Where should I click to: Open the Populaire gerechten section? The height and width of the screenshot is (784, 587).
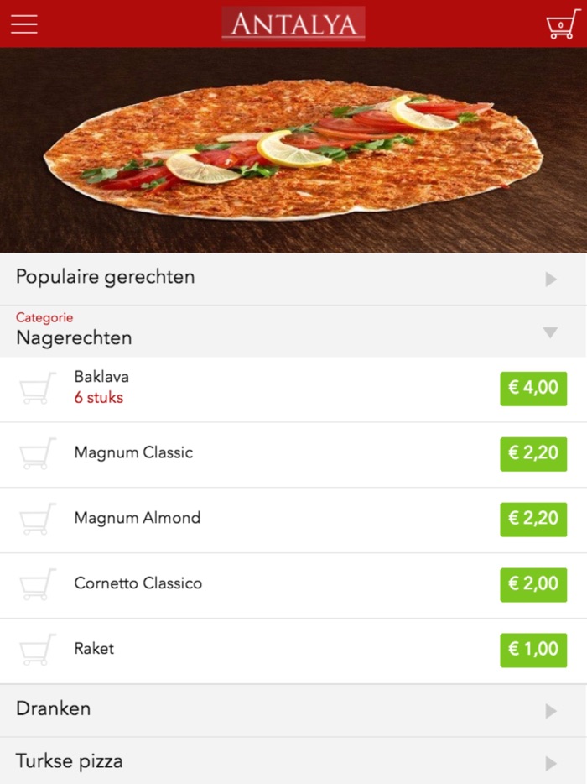pyautogui.click(x=106, y=277)
